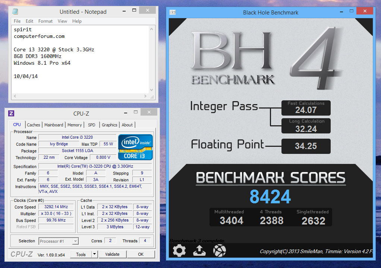Open the Tools dropdown arrow in CPU-Z

pos(95,254)
